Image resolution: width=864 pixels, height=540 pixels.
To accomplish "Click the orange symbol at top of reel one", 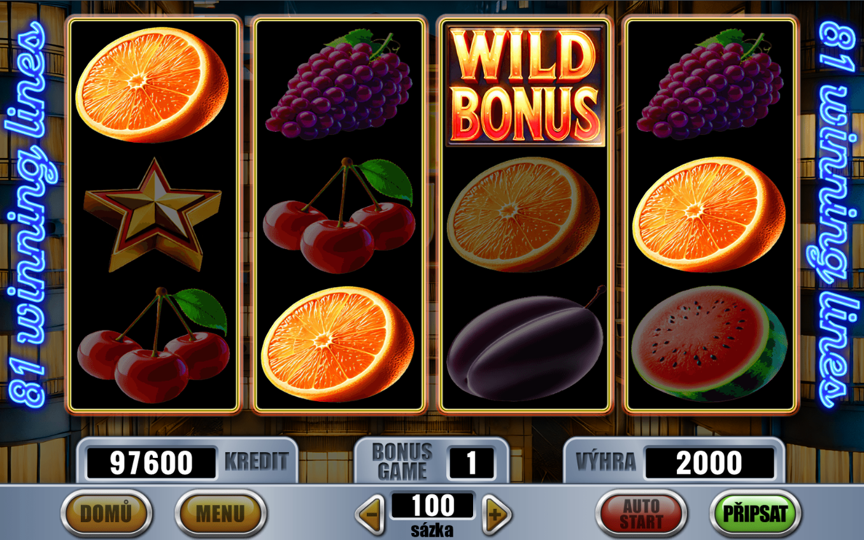I will (x=152, y=85).
